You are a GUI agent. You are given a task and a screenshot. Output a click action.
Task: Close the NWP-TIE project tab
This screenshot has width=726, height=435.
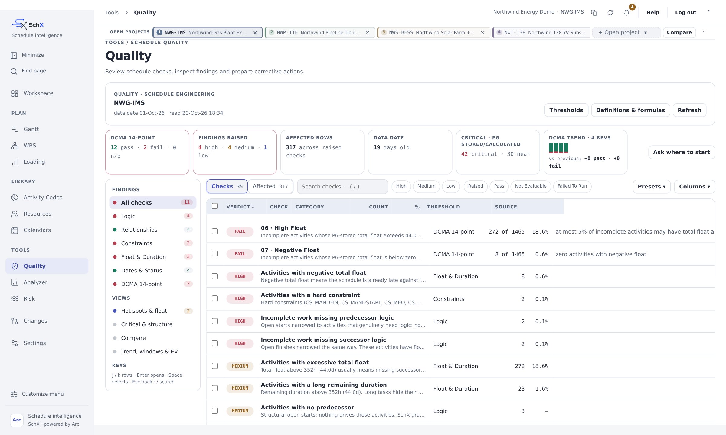(367, 33)
